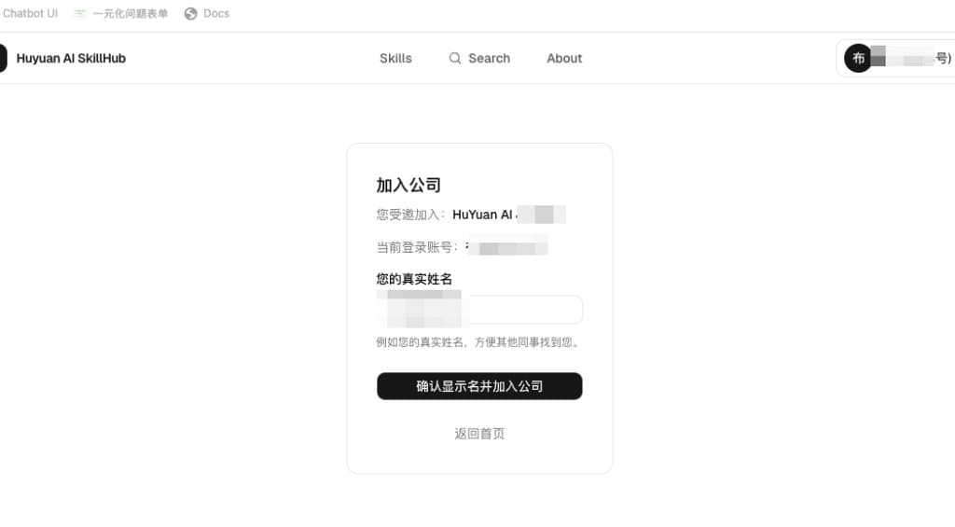Image resolution: width=955 pixels, height=527 pixels.
Task: Click the HuYuan AI company name text
Action: 482,215
